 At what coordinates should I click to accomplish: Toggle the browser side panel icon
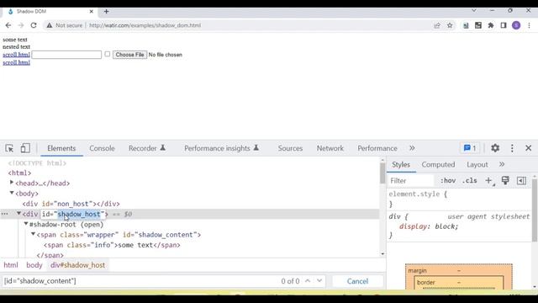[504, 25]
